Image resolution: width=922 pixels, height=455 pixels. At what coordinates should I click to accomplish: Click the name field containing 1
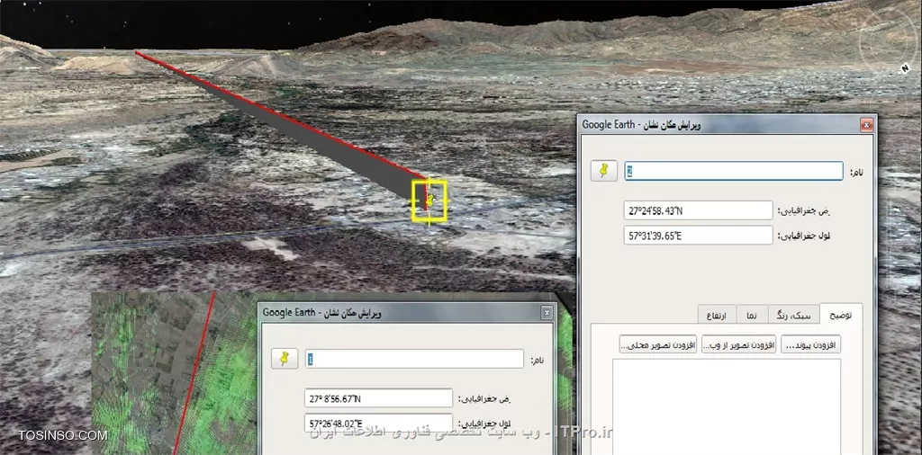click(x=414, y=360)
